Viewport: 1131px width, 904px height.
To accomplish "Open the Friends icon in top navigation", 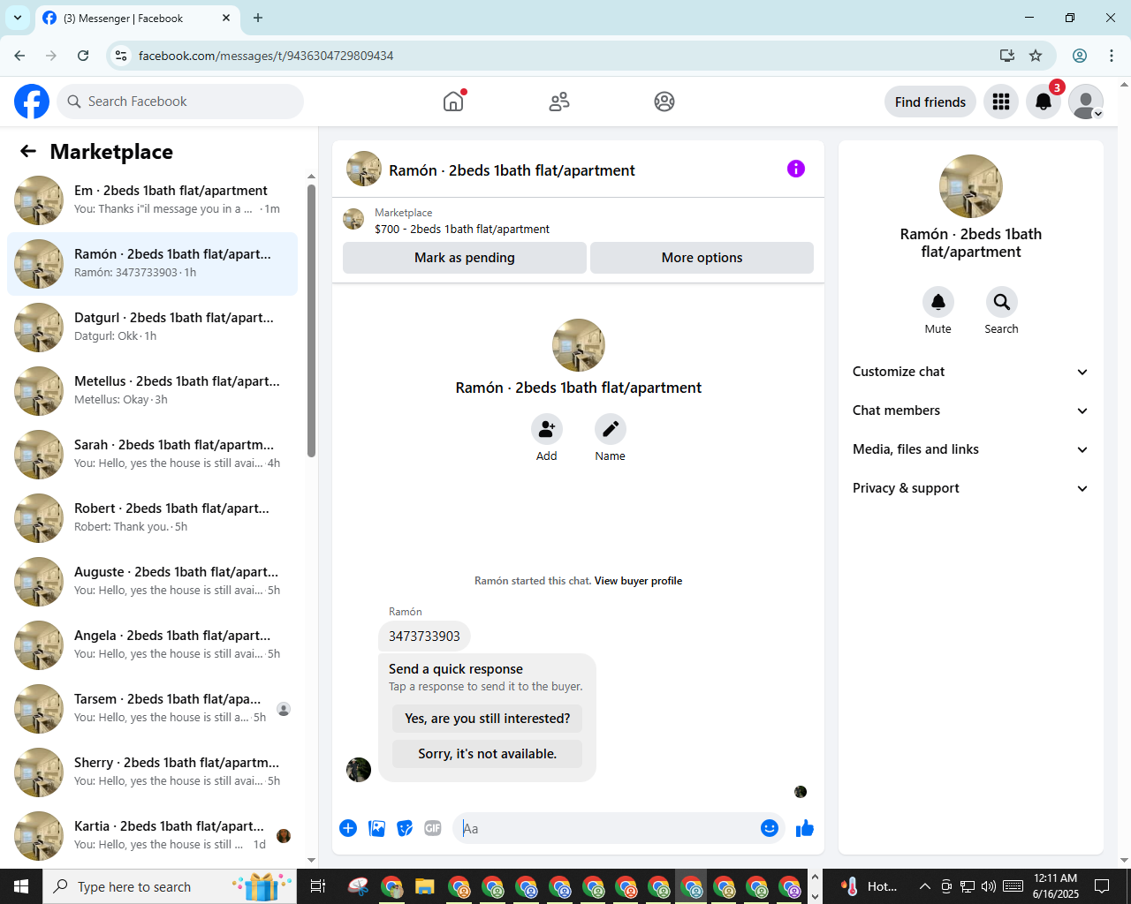I will pos(559,102).
